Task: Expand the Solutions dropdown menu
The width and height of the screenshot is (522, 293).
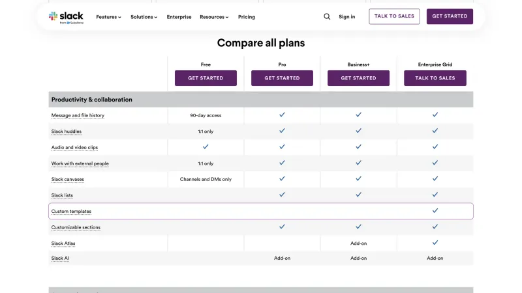Action: 144,17
